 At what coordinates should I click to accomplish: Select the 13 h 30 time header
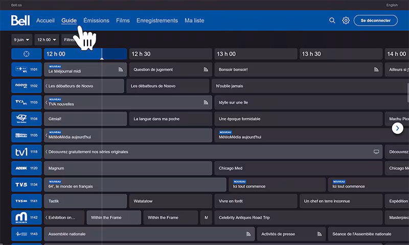point(341,54)
